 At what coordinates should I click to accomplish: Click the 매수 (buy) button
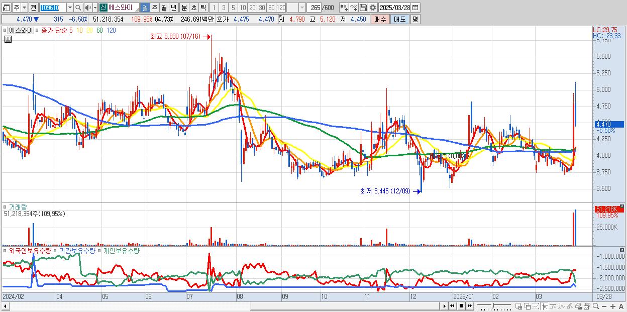[x=380, y=19]
